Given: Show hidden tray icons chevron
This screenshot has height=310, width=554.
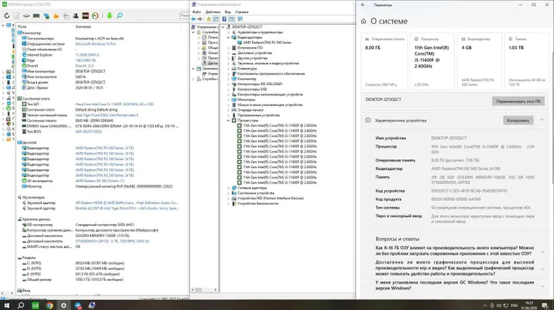Looking at the screenshot, I should click(x=485, y=305).
